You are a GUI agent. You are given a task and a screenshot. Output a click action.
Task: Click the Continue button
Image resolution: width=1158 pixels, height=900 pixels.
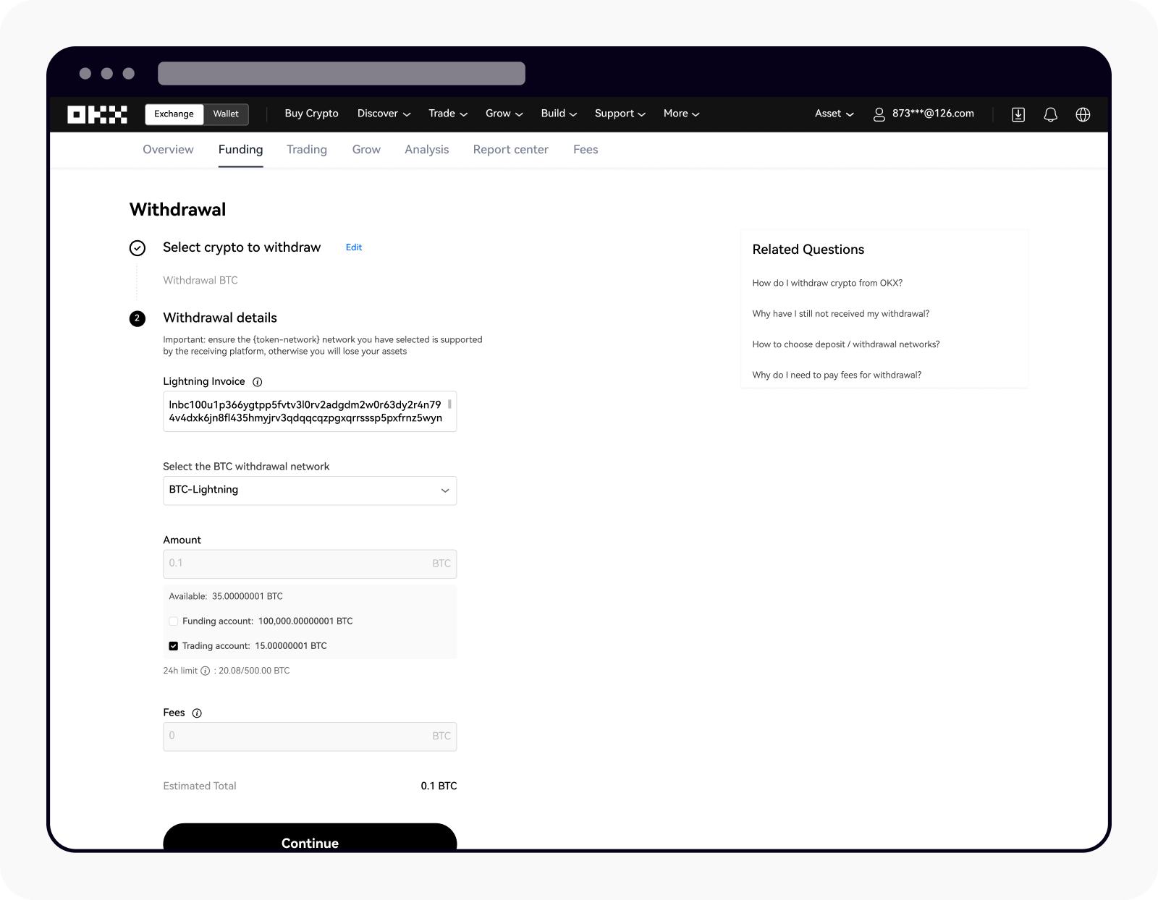310,838
